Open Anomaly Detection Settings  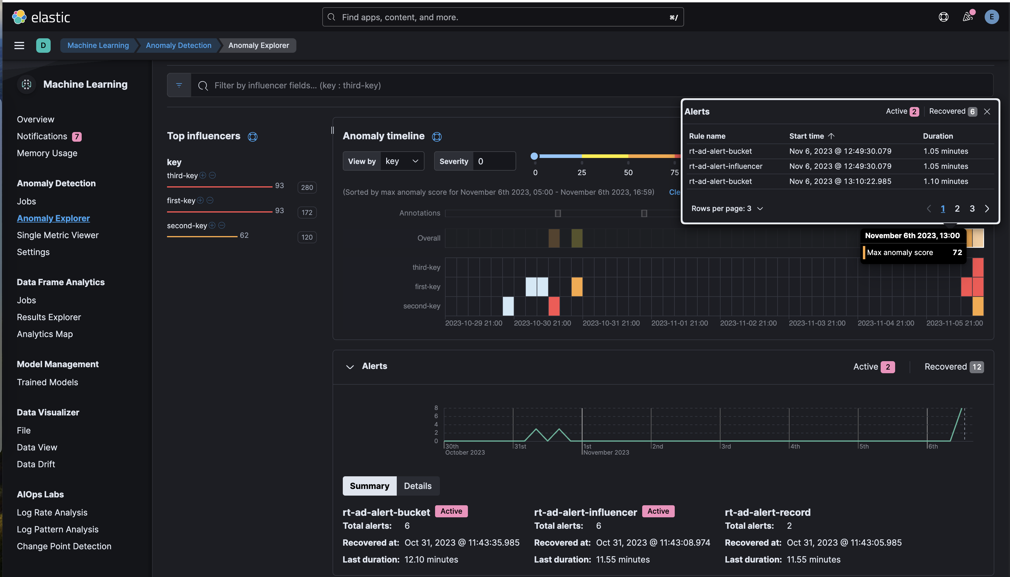click(x=33, y=252)
